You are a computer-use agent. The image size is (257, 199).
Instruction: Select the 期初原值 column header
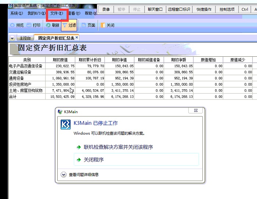tap(60, 60)
